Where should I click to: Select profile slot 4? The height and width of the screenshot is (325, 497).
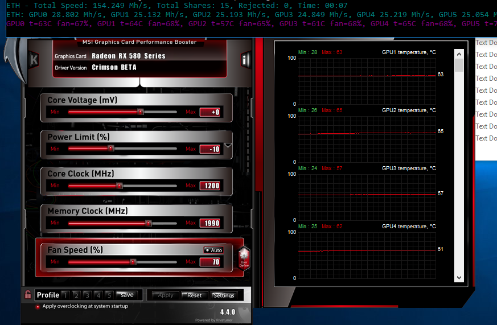click(x=98, y=295)
